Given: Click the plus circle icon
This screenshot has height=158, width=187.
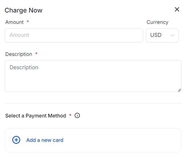Looking at the screenshot, I should point(16,140).
